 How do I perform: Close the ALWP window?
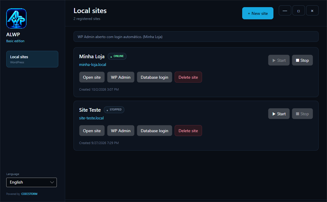(x=312, y=11)
